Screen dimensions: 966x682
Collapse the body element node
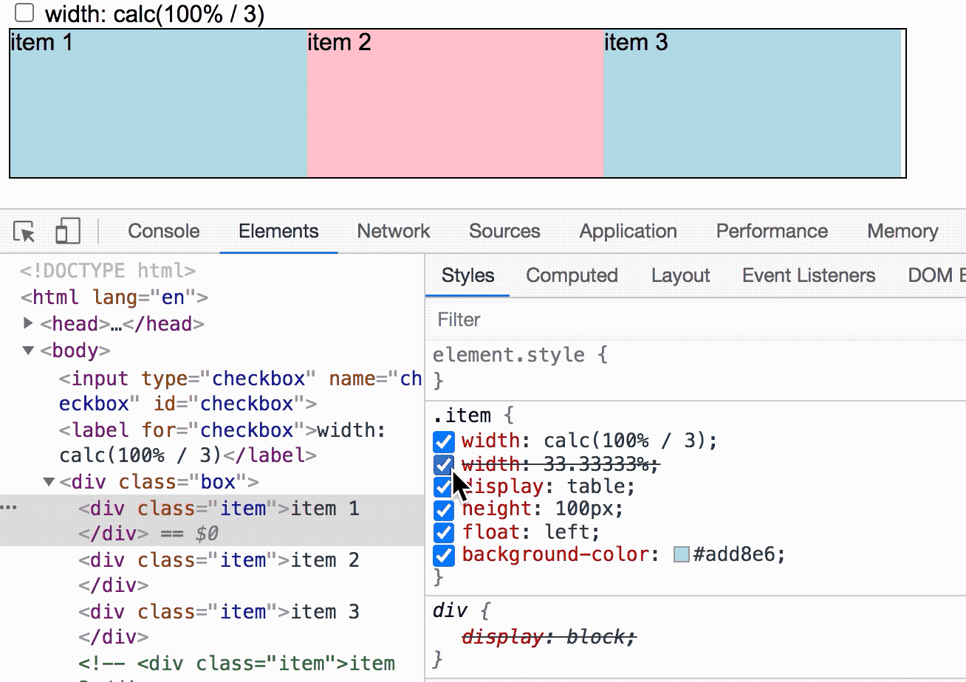tap(29, 351)
